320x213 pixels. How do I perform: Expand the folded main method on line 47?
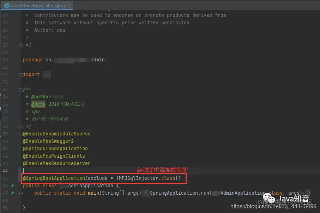tap(21, 193)
